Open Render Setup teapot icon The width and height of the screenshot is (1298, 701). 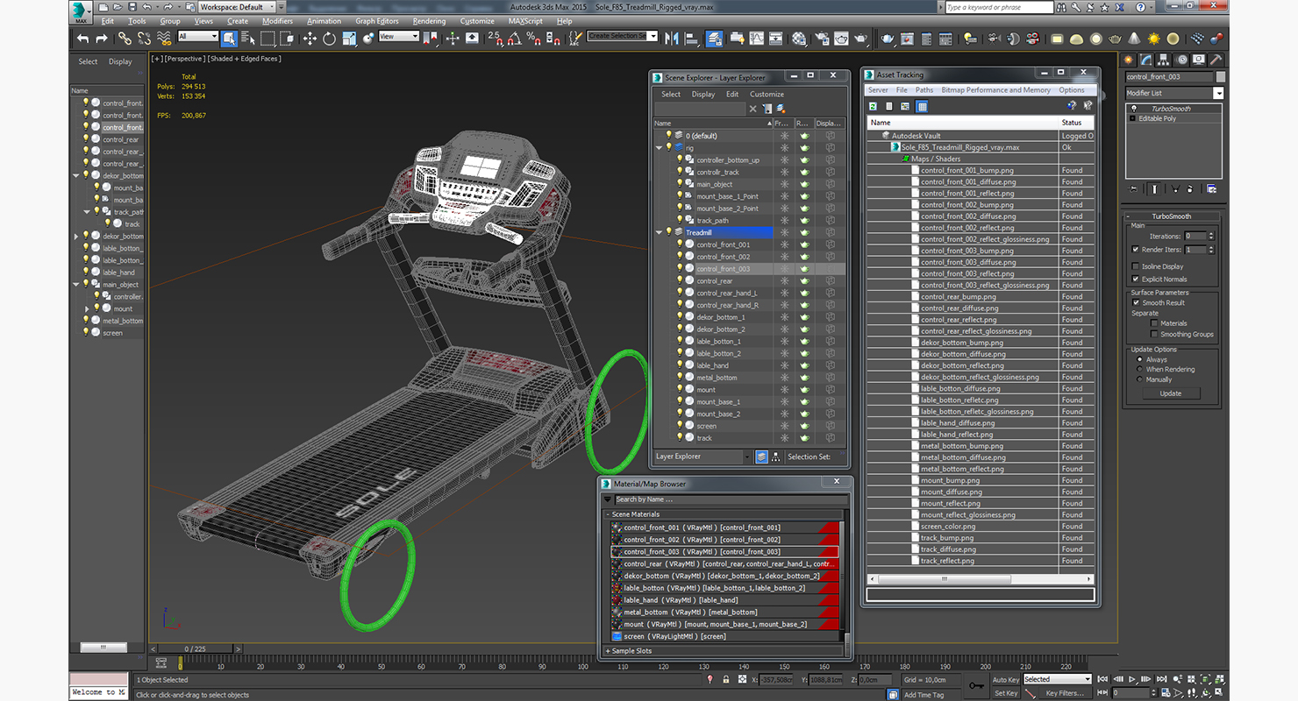tap(822, 39)
